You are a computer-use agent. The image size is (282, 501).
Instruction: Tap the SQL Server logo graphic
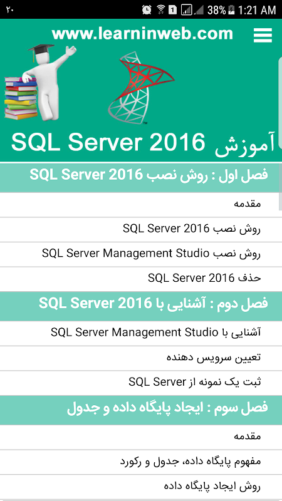click(141, 88)
